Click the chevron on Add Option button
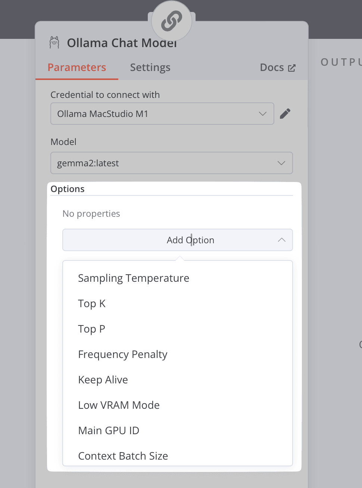 282,240
